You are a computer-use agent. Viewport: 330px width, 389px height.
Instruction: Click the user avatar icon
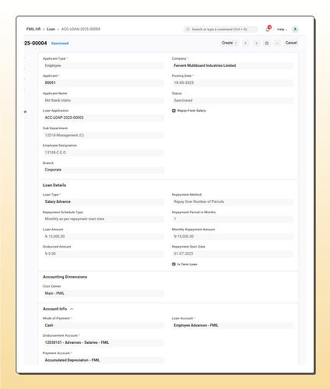[295, 30]
